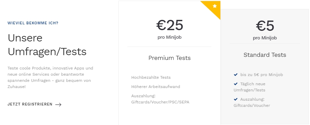
Task: Click the €5 price text
Action: point(265,26)
